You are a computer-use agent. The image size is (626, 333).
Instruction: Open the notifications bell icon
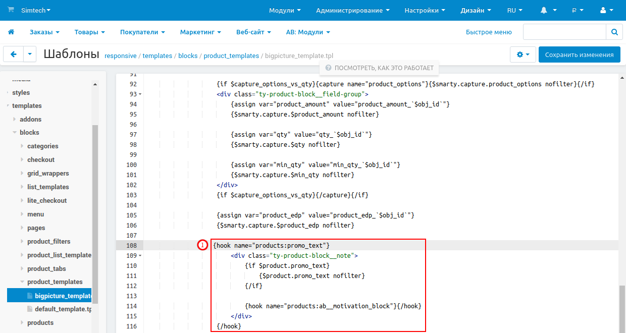544,10
